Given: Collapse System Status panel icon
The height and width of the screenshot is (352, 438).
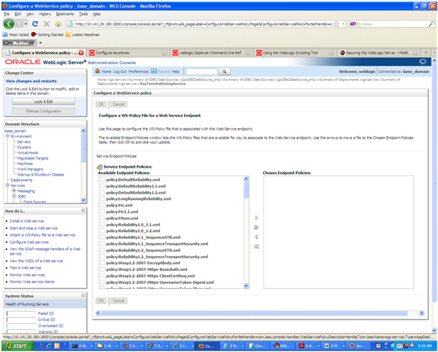Looking at the screenshot, I should (x=83, y=295).
